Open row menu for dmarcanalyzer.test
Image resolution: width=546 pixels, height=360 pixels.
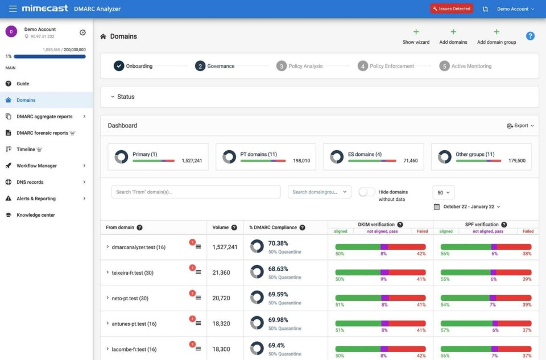(198, 247)
